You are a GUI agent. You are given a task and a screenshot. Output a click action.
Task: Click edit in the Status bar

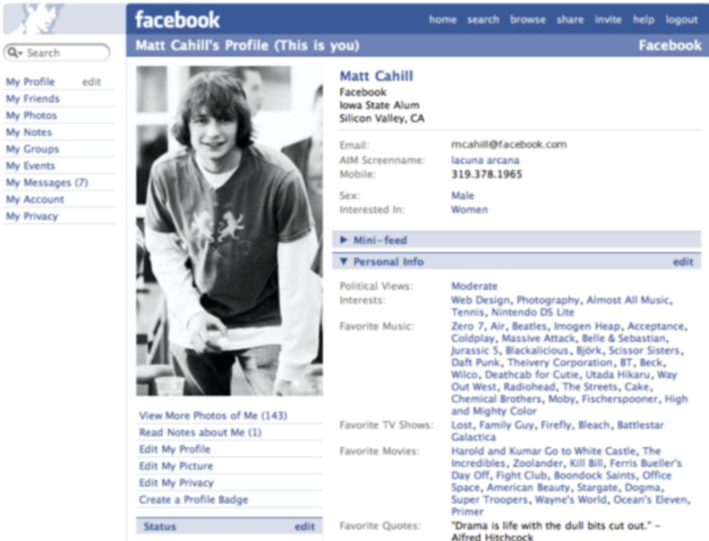pos(304,526)
